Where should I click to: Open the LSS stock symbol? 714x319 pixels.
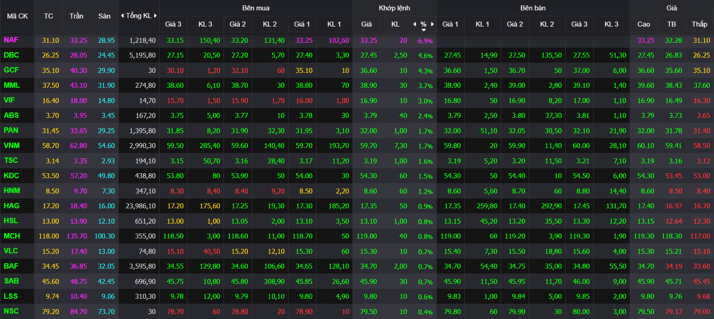(x=11, y=296)
